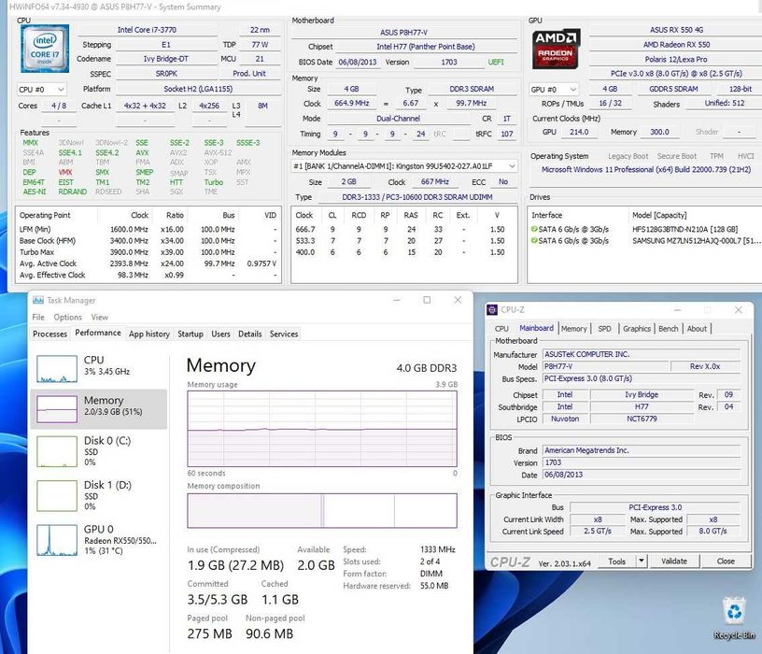This screenshot has height=654, width=762.
Task: Open the Memory tab in CPU-Z
Action: (x=574, y=329)
